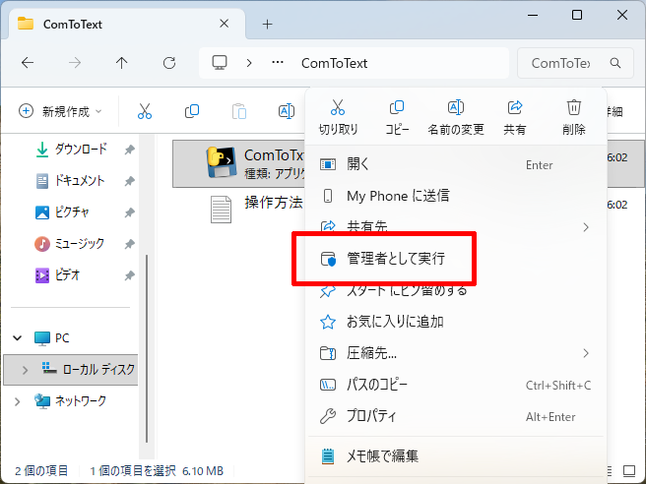Click the delete (削除) trash icon
646x484 pixels.
573,108
